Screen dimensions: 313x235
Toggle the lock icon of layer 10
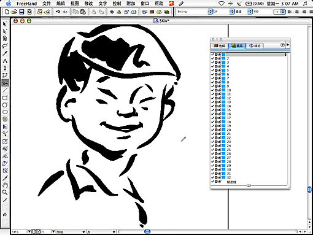(220, 90)
